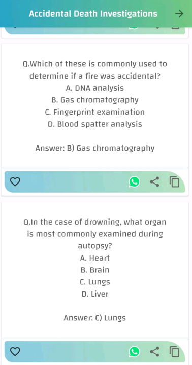192x365 pixels.
Task: Choose option D. Liver
Action: [x=95, y=294]
